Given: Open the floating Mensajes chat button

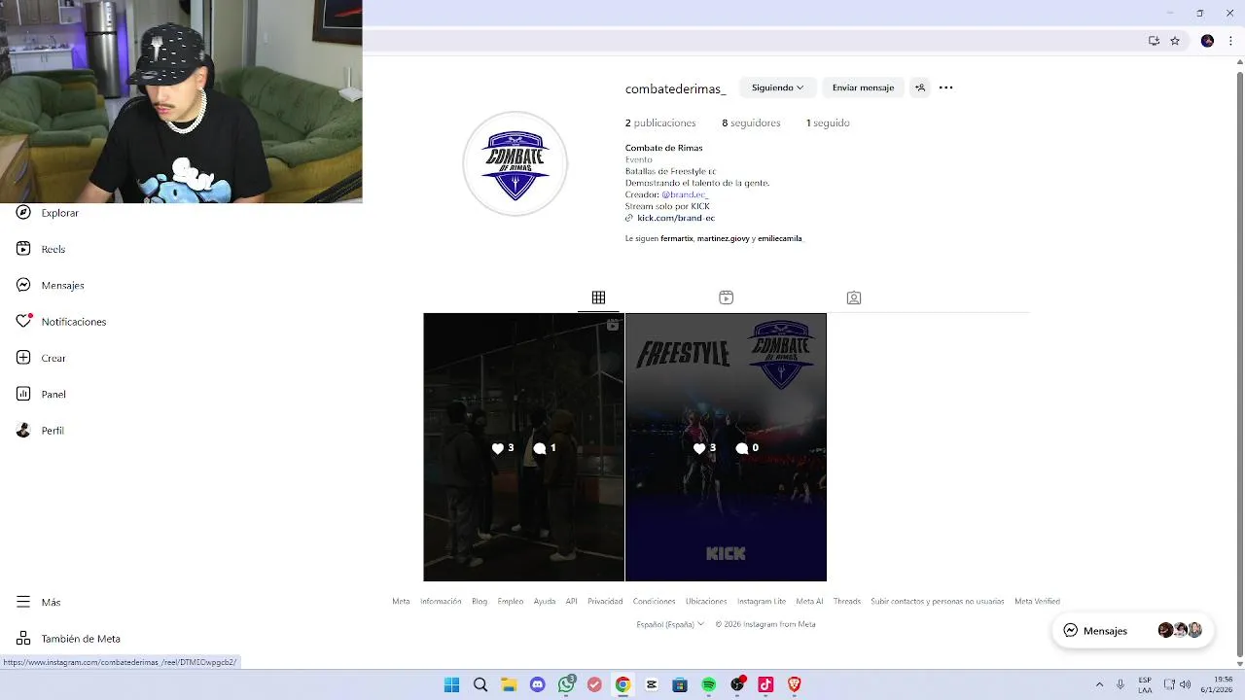Looking at the screenshot, I should 1132,631.
